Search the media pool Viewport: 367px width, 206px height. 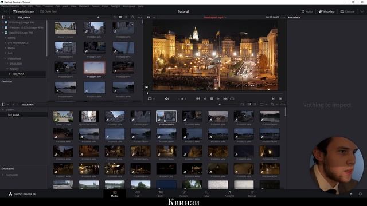272,104
